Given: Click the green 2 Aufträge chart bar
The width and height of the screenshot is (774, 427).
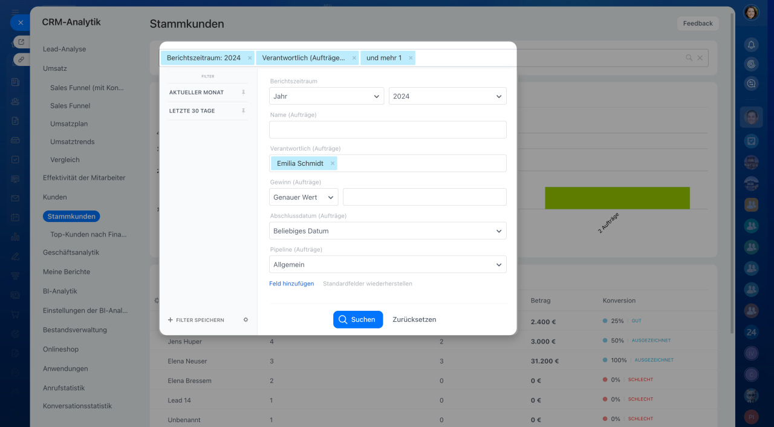Looking at the screenshot, I should (x=617, y=198).
